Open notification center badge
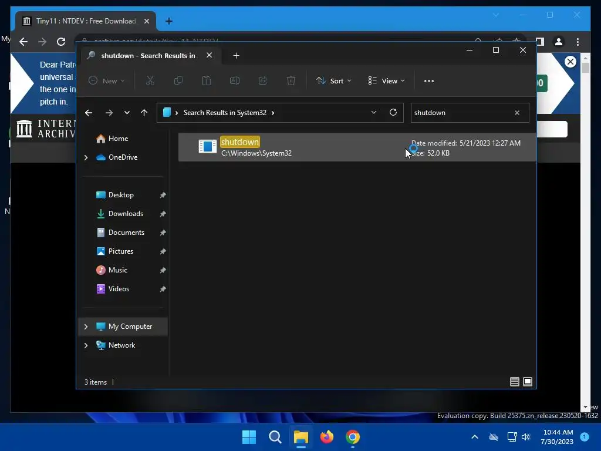601x451 pixels. tap(585, 437)
